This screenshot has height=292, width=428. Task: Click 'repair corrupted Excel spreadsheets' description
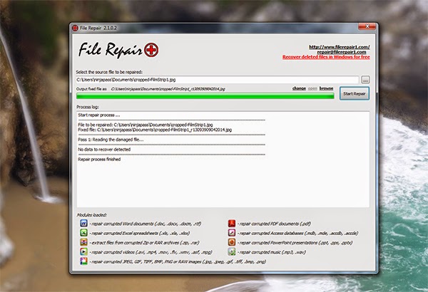(x=140, y=233)
